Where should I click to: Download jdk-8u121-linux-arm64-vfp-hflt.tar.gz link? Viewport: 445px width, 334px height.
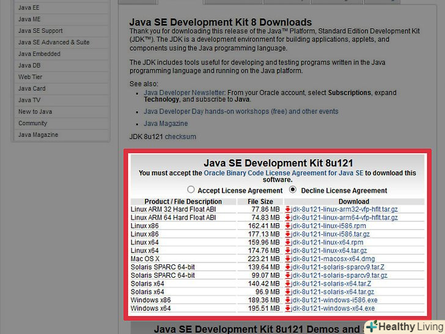tap(345, 218)
